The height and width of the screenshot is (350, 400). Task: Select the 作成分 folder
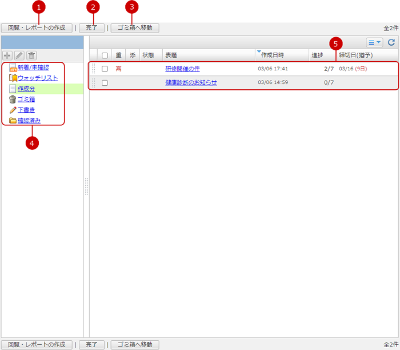click(26, 89)
